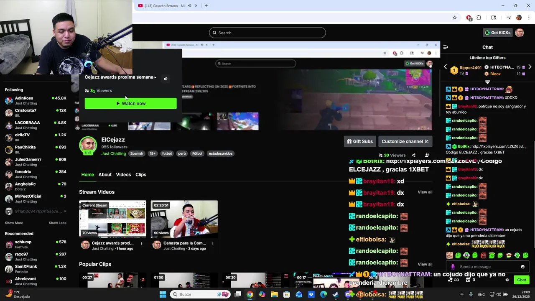Switch to the Videos tab

[123, 174]
